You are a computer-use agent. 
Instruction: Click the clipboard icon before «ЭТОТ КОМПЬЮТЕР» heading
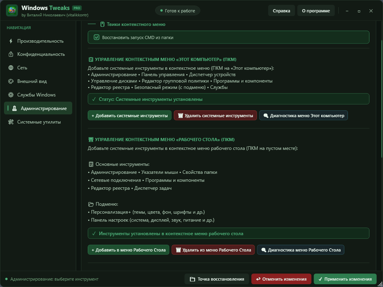pyautogui.click(x=91, y=59)
